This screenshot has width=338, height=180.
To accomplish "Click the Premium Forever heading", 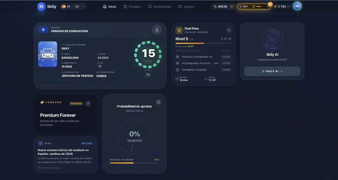I will coord(58,115).
